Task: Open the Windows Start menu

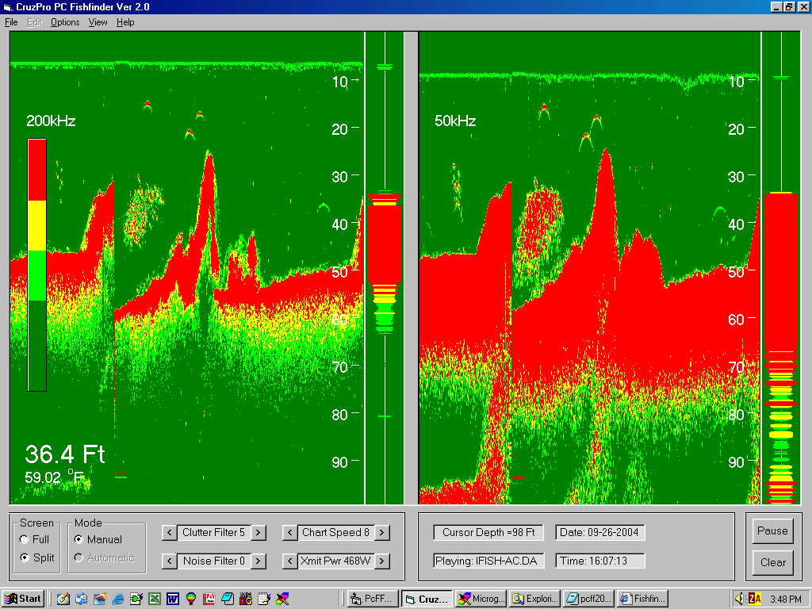Action: (22, 599)
